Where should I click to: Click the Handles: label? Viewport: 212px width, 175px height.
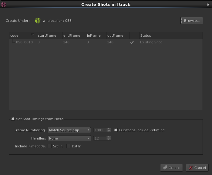pyautogui.click(x=39, y=138)
